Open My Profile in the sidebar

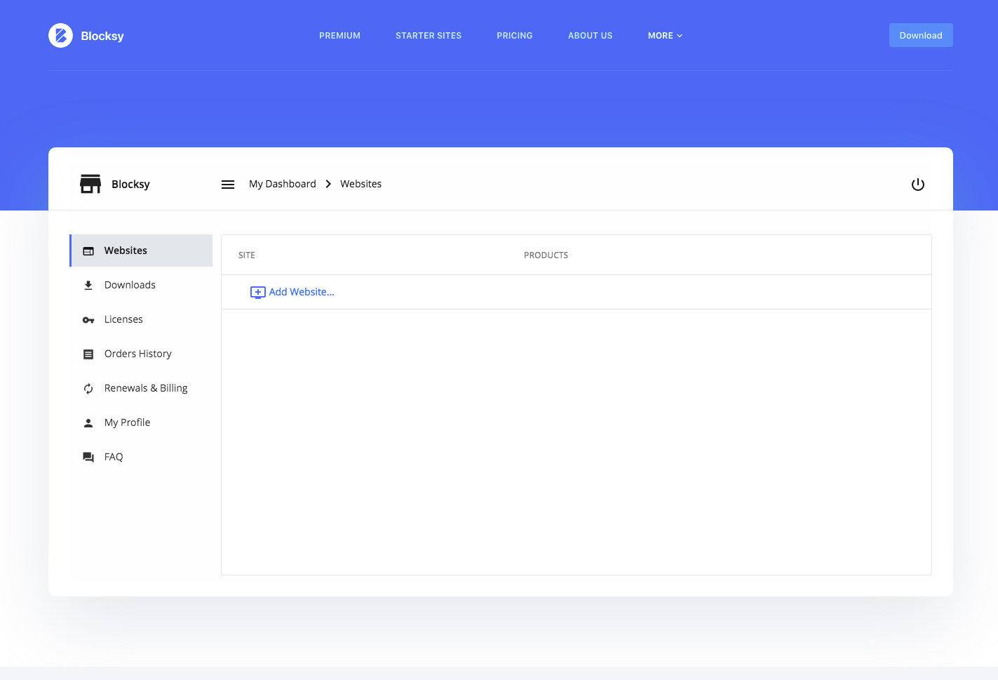[x=141, y=422]
